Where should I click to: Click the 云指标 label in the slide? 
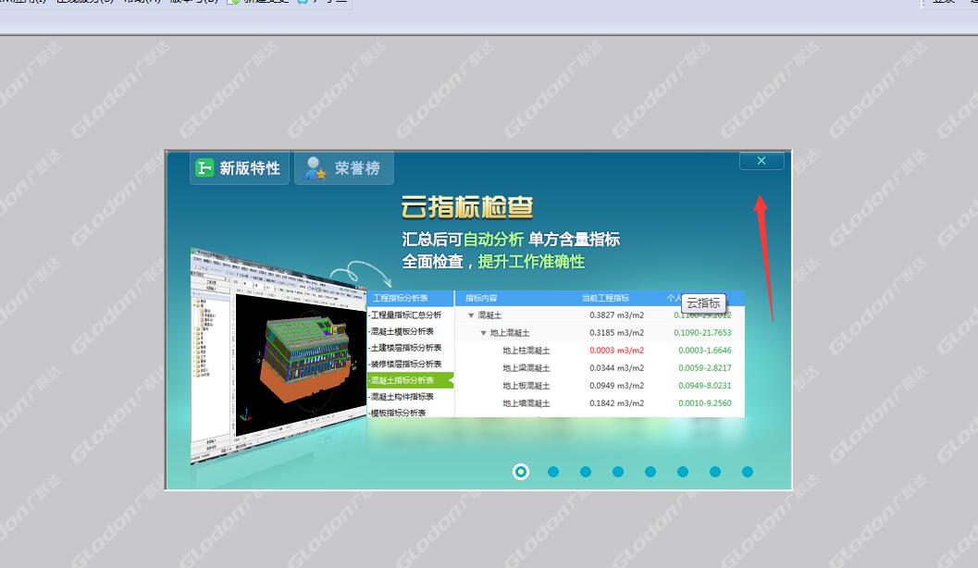point(703,303)
